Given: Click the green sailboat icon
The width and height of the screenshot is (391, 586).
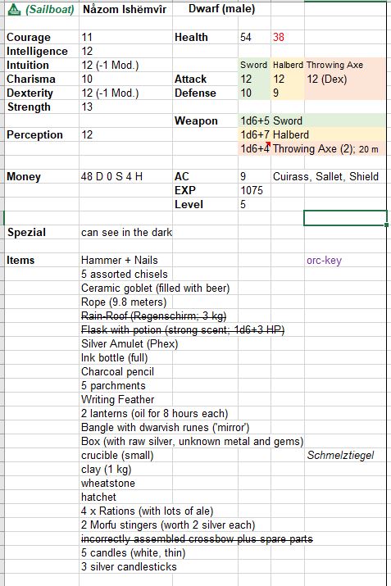Looking at the screenshot, I should (x=14, y=10).
